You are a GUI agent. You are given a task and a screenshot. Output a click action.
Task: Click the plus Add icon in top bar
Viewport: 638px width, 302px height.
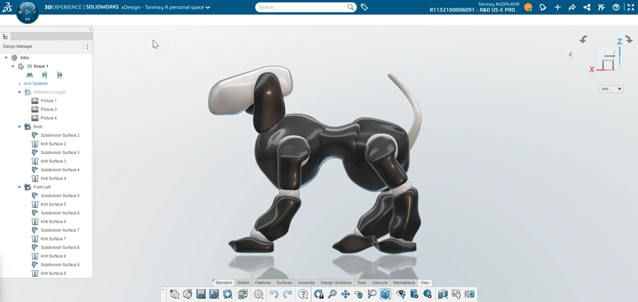(x=558, y=7)
